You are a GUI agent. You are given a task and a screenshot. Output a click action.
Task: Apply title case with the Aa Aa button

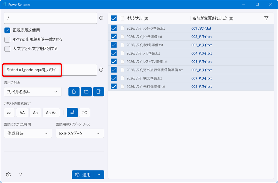click(x=51, y=112)
